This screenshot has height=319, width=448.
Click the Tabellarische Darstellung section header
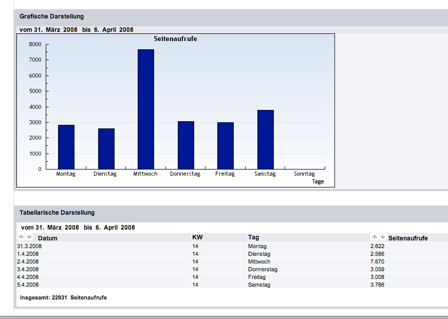(57, 213)
